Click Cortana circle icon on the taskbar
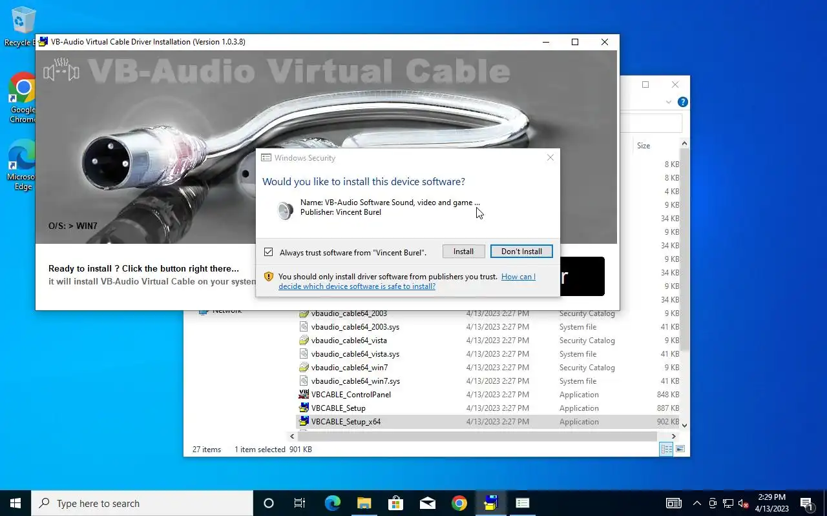The height and width of the screenshot is (516, 827). pyautogui.click(x=269, y=503)
